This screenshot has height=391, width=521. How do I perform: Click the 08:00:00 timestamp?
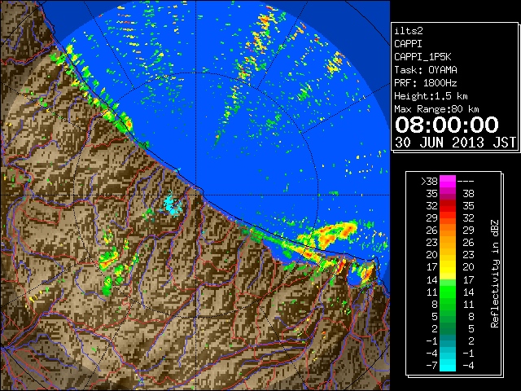[x=447, y=125]
